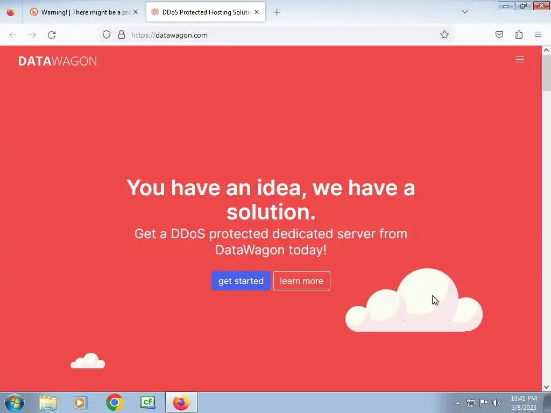Open Google Chrome from taskbar
Screen dimensions: 551x413
[x=114, y=402]
